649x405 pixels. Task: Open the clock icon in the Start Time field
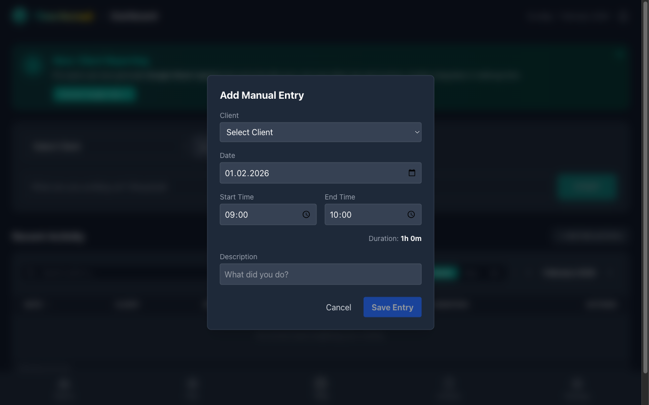(306, 214)
